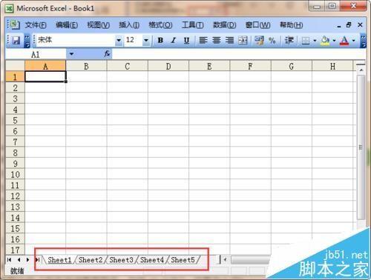The width and height of the screenshot is (371, 280).
Task: Apply Font Color A icon
Action: [x=344, y=40]
